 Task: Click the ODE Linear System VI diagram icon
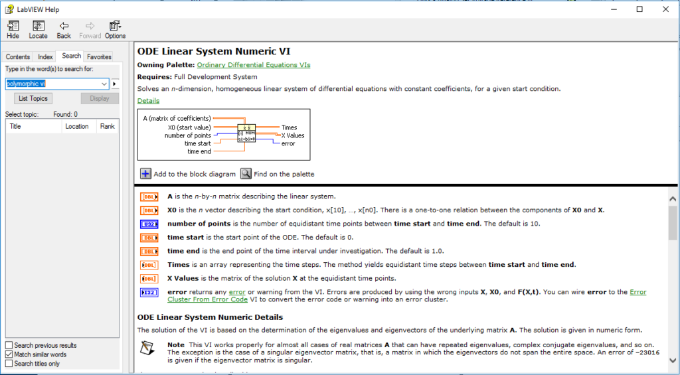[x=246, y=133]
